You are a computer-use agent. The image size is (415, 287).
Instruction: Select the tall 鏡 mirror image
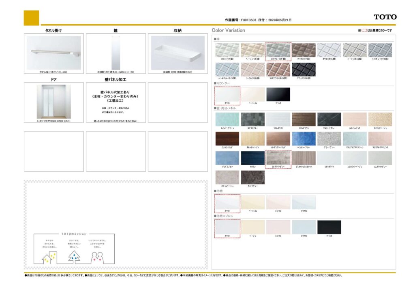tap(116, 53)
